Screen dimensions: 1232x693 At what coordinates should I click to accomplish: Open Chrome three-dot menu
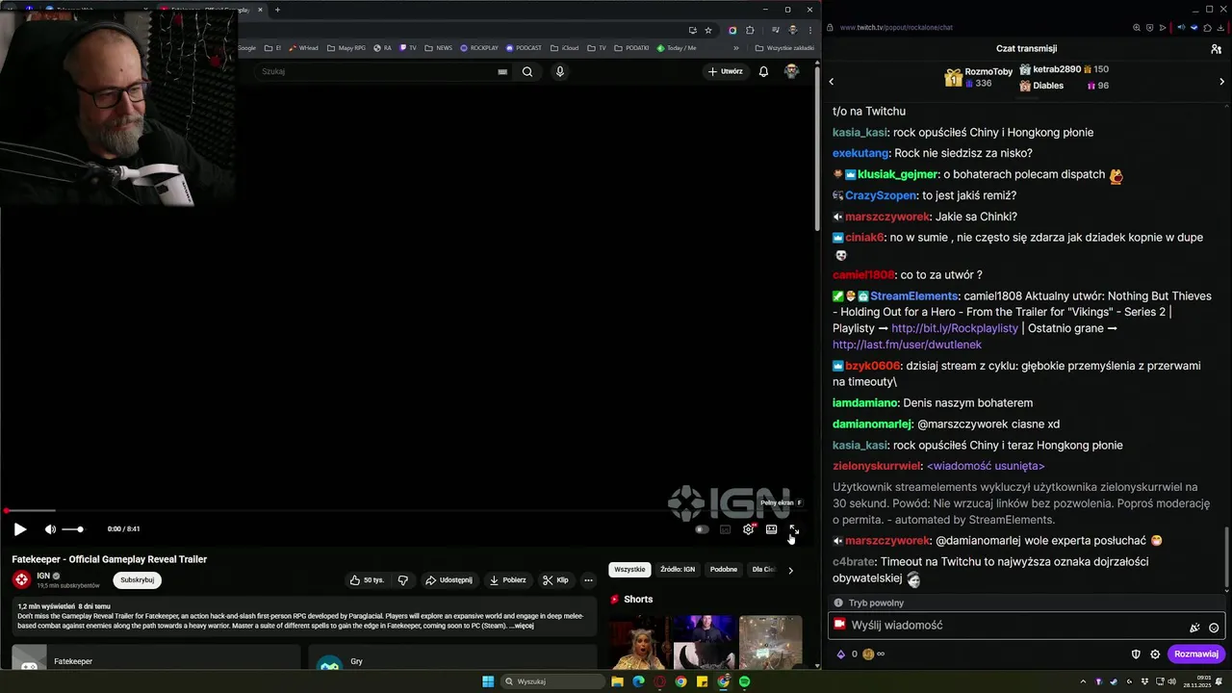pyautogui.click(x=809, y=30)
